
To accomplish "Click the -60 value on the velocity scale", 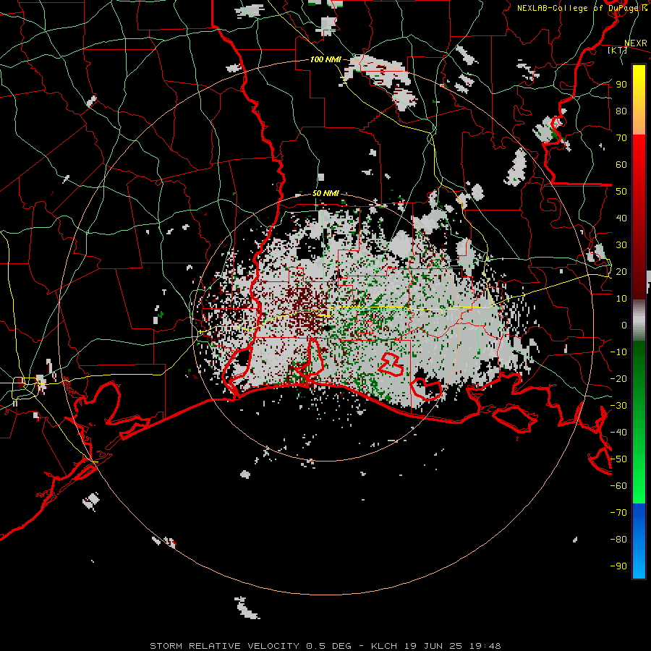I will 618,486.
